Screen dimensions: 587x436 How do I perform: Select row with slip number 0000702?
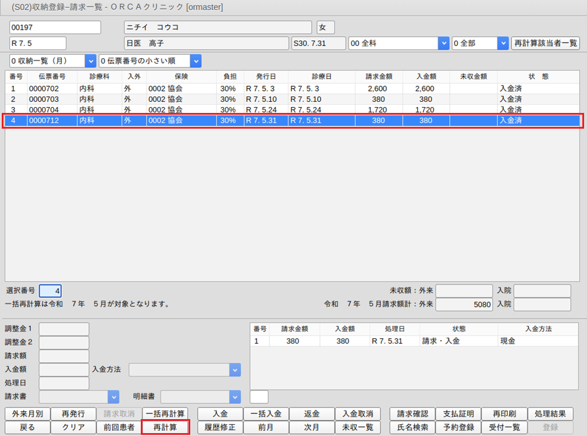pos(44,88)
